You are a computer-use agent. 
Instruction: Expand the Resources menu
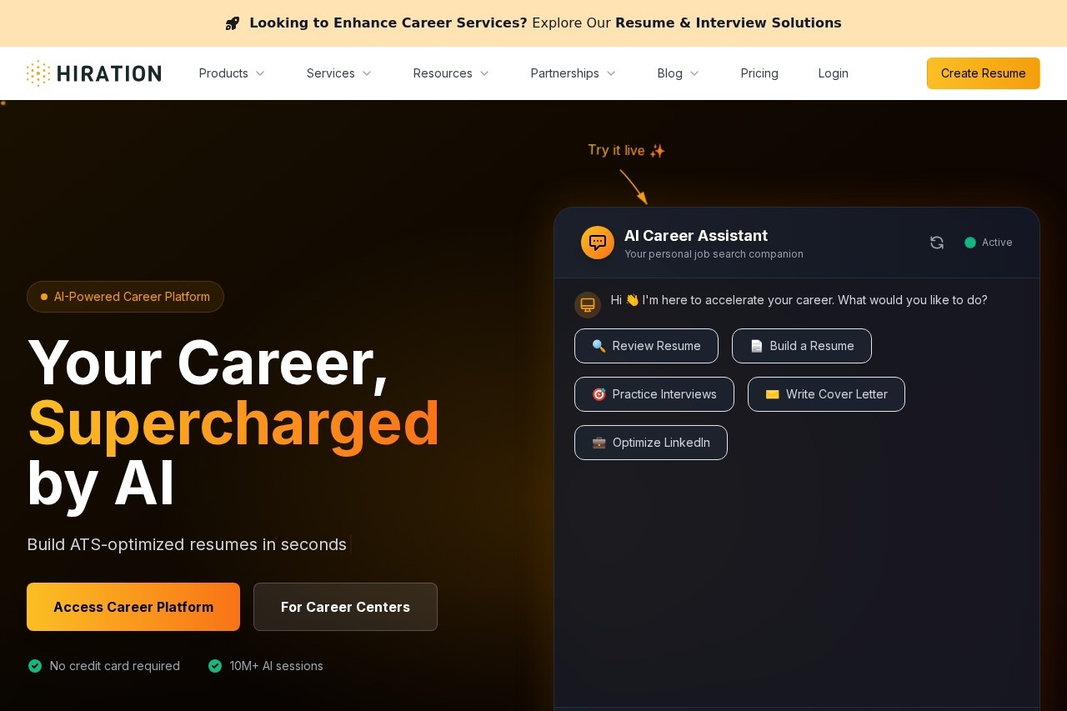point(451,73)
